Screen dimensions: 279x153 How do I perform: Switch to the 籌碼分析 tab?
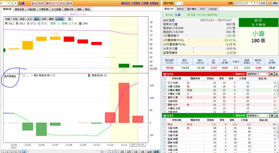(169, 9)
